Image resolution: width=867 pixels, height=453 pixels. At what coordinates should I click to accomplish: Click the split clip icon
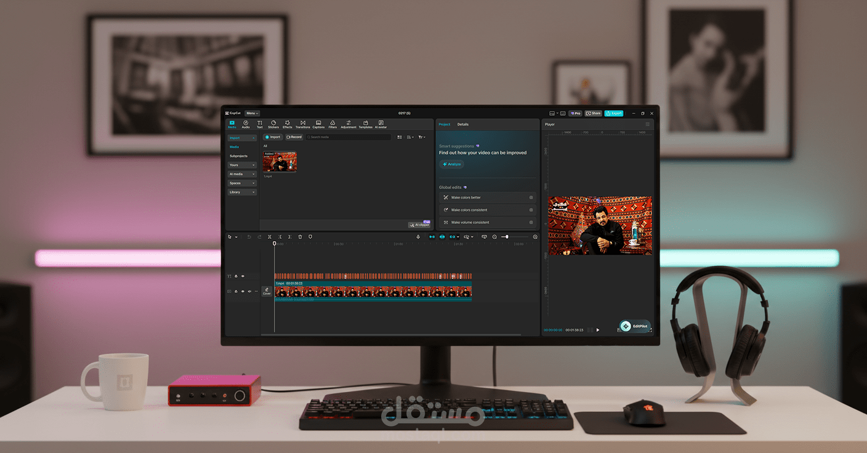coord(270,237)
